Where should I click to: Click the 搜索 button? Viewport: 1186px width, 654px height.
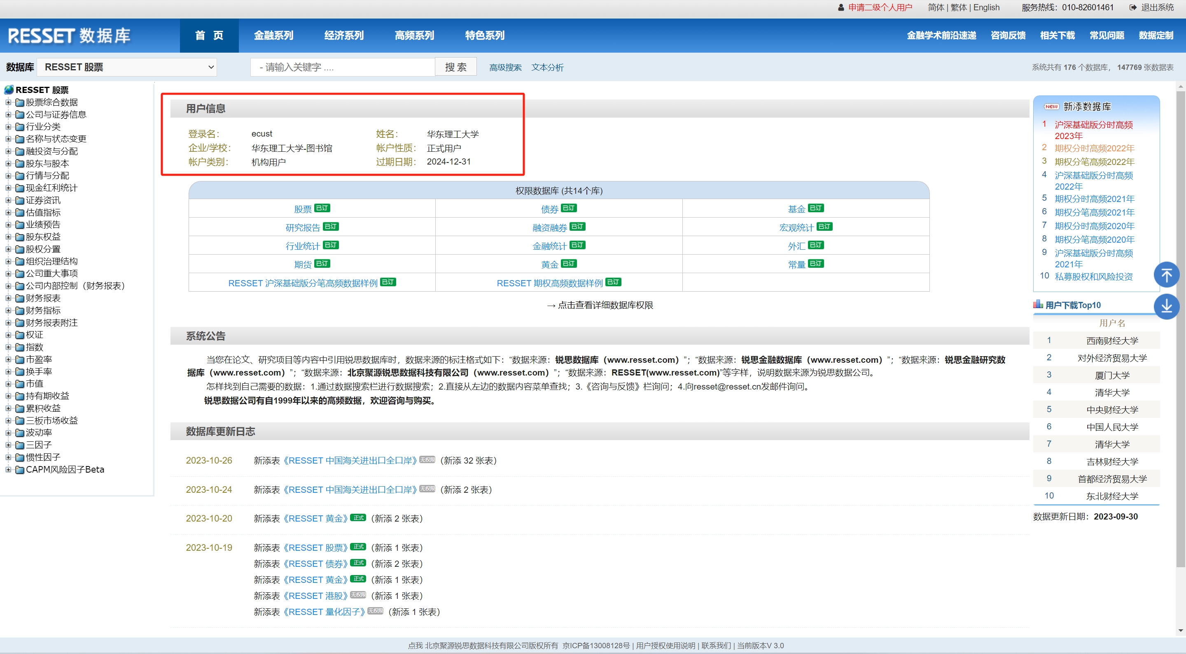tap(456, 67)
